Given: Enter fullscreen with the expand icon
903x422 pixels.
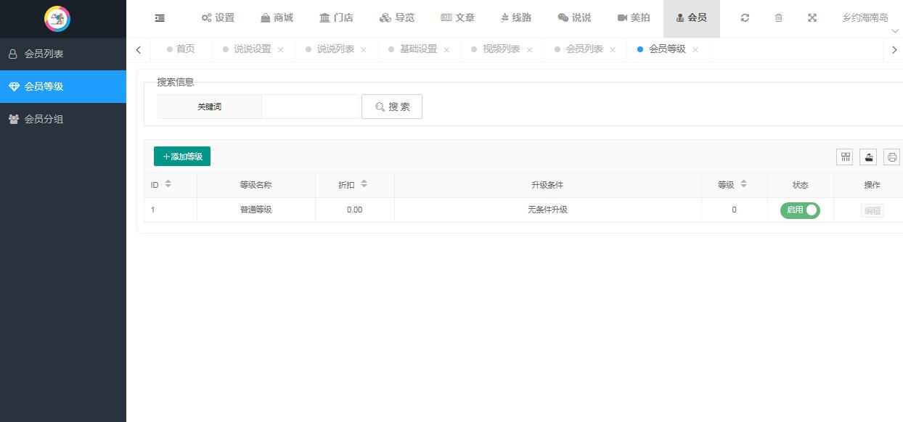Looking at the screenshot, I should (812, 18).
